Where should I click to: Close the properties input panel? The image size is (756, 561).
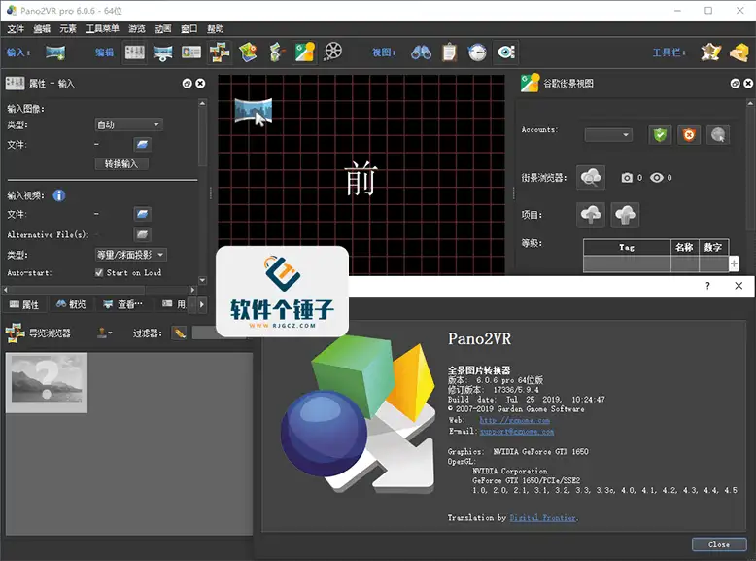tap(200, 84)
